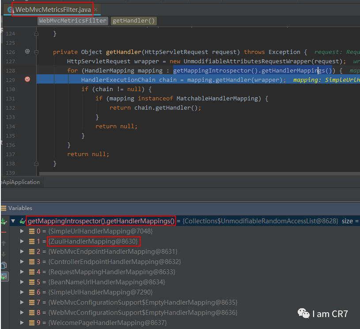Viewport: 360px width, 329px height.
Task: Click the move watch up arrow
Action: coord(4,243)
